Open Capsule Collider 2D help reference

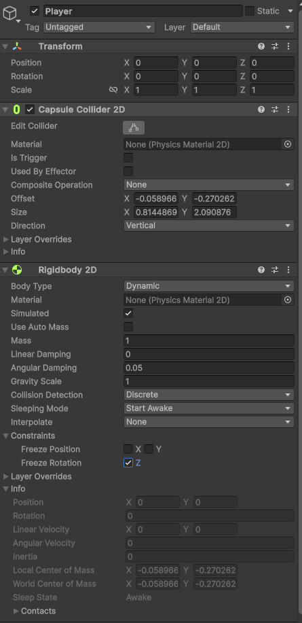coord(261,109)
